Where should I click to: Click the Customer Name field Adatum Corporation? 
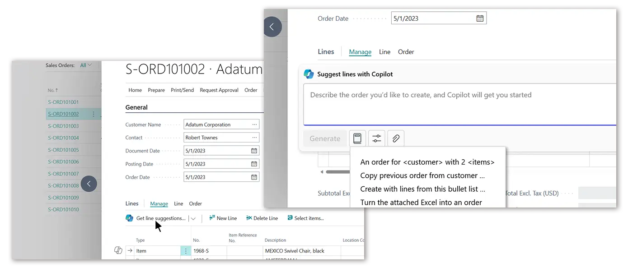(x=221, y=124)
